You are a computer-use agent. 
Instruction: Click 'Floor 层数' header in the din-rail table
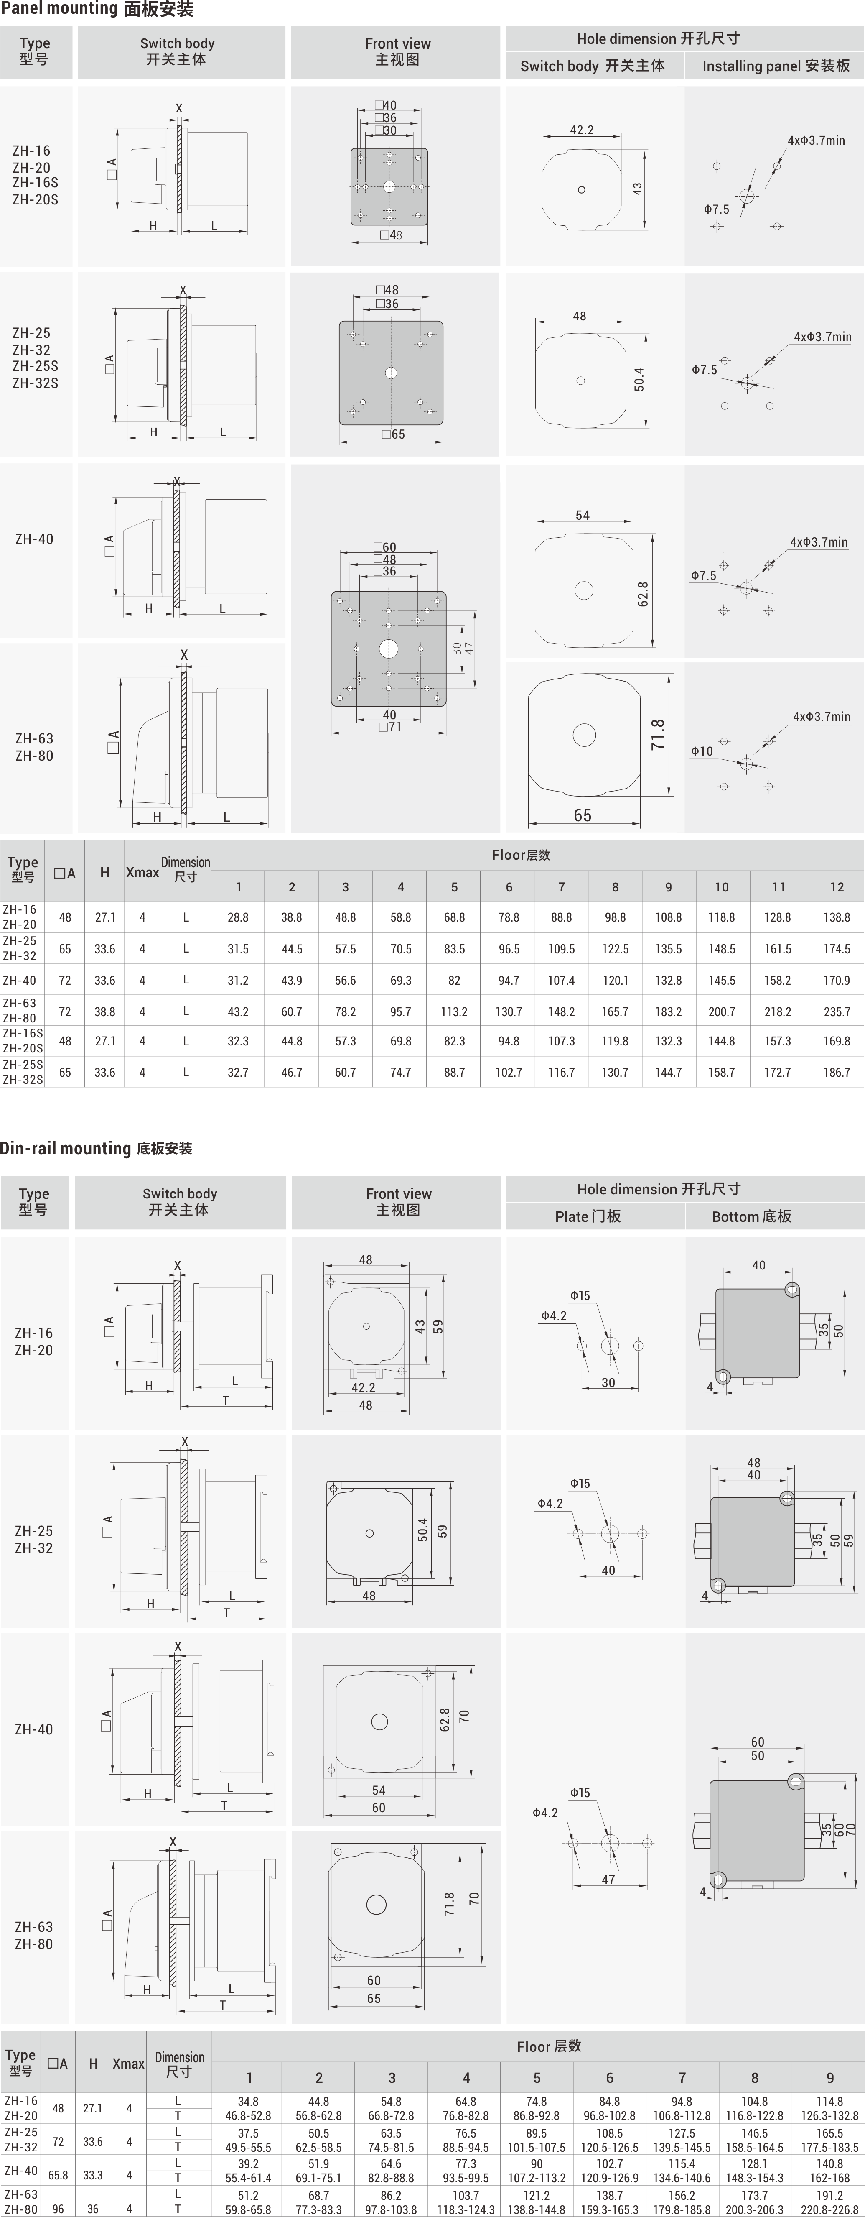(x=549, y=2046)
